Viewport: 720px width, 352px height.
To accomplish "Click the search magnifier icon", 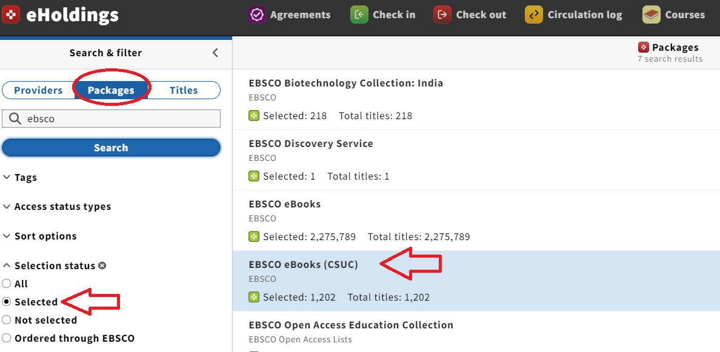I will 15,119.
